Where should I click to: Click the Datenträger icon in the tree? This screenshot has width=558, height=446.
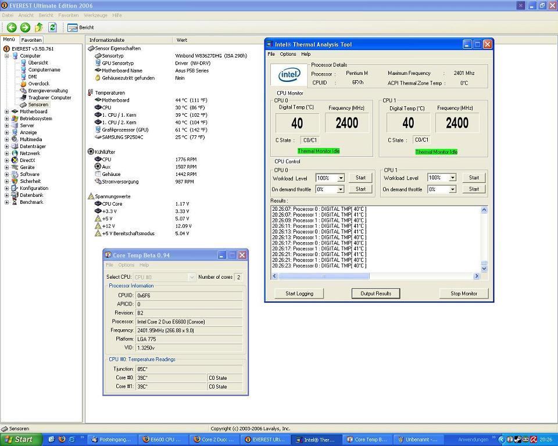coord(15,146)
